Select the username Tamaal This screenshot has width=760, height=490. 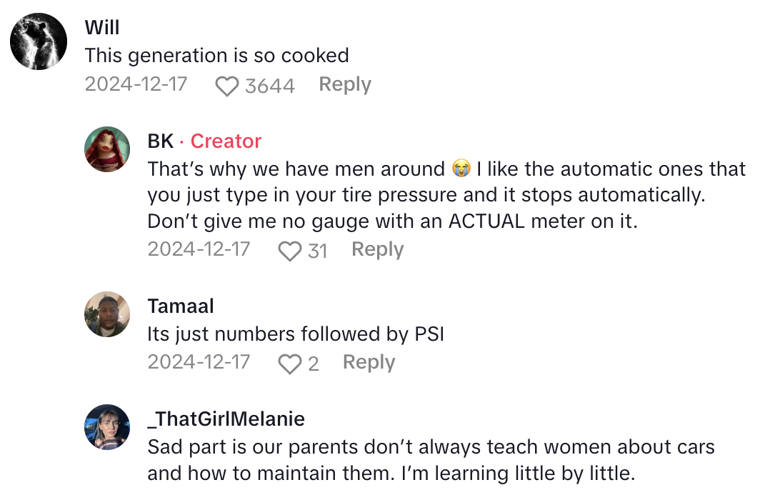click(x=181, y=305)
